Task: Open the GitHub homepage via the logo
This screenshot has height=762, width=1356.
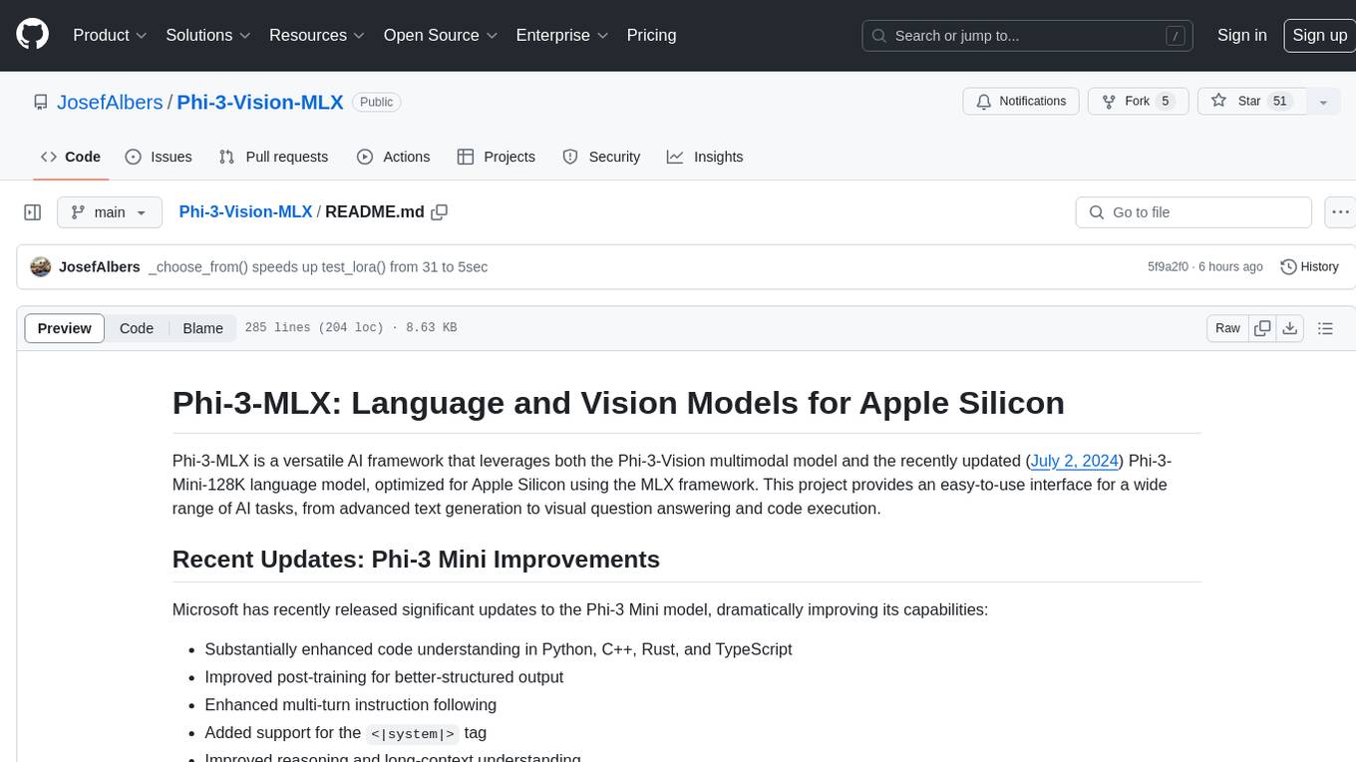Action: (32, 35)
